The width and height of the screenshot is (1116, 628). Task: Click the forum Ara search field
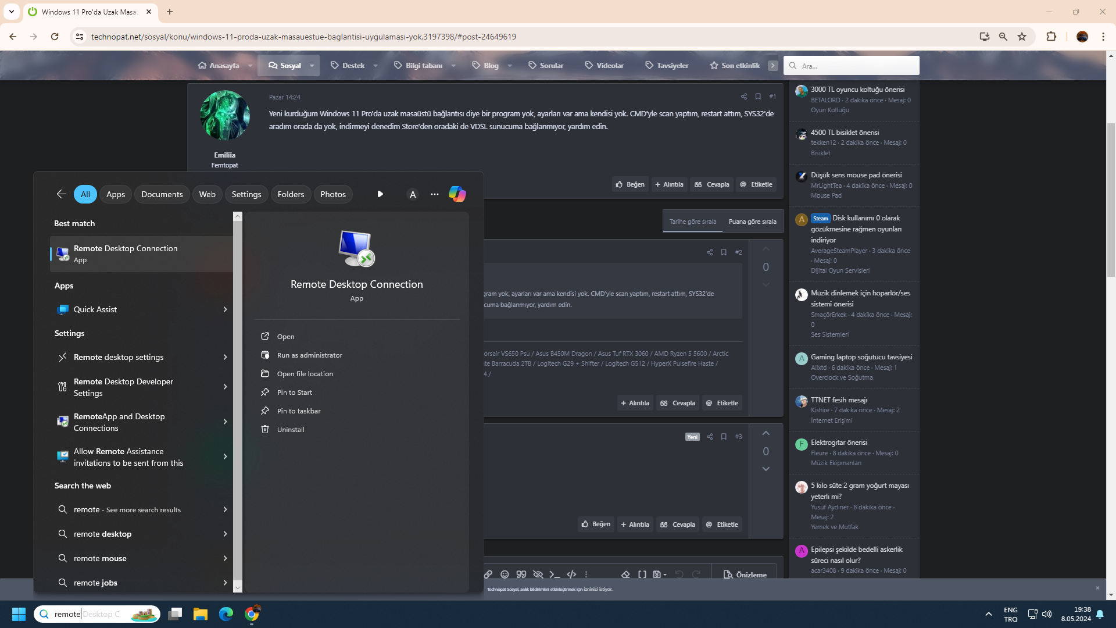click(x=857, y=66)
